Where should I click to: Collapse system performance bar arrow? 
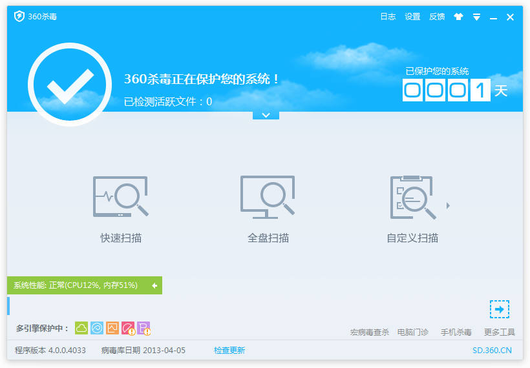point(154,285)
